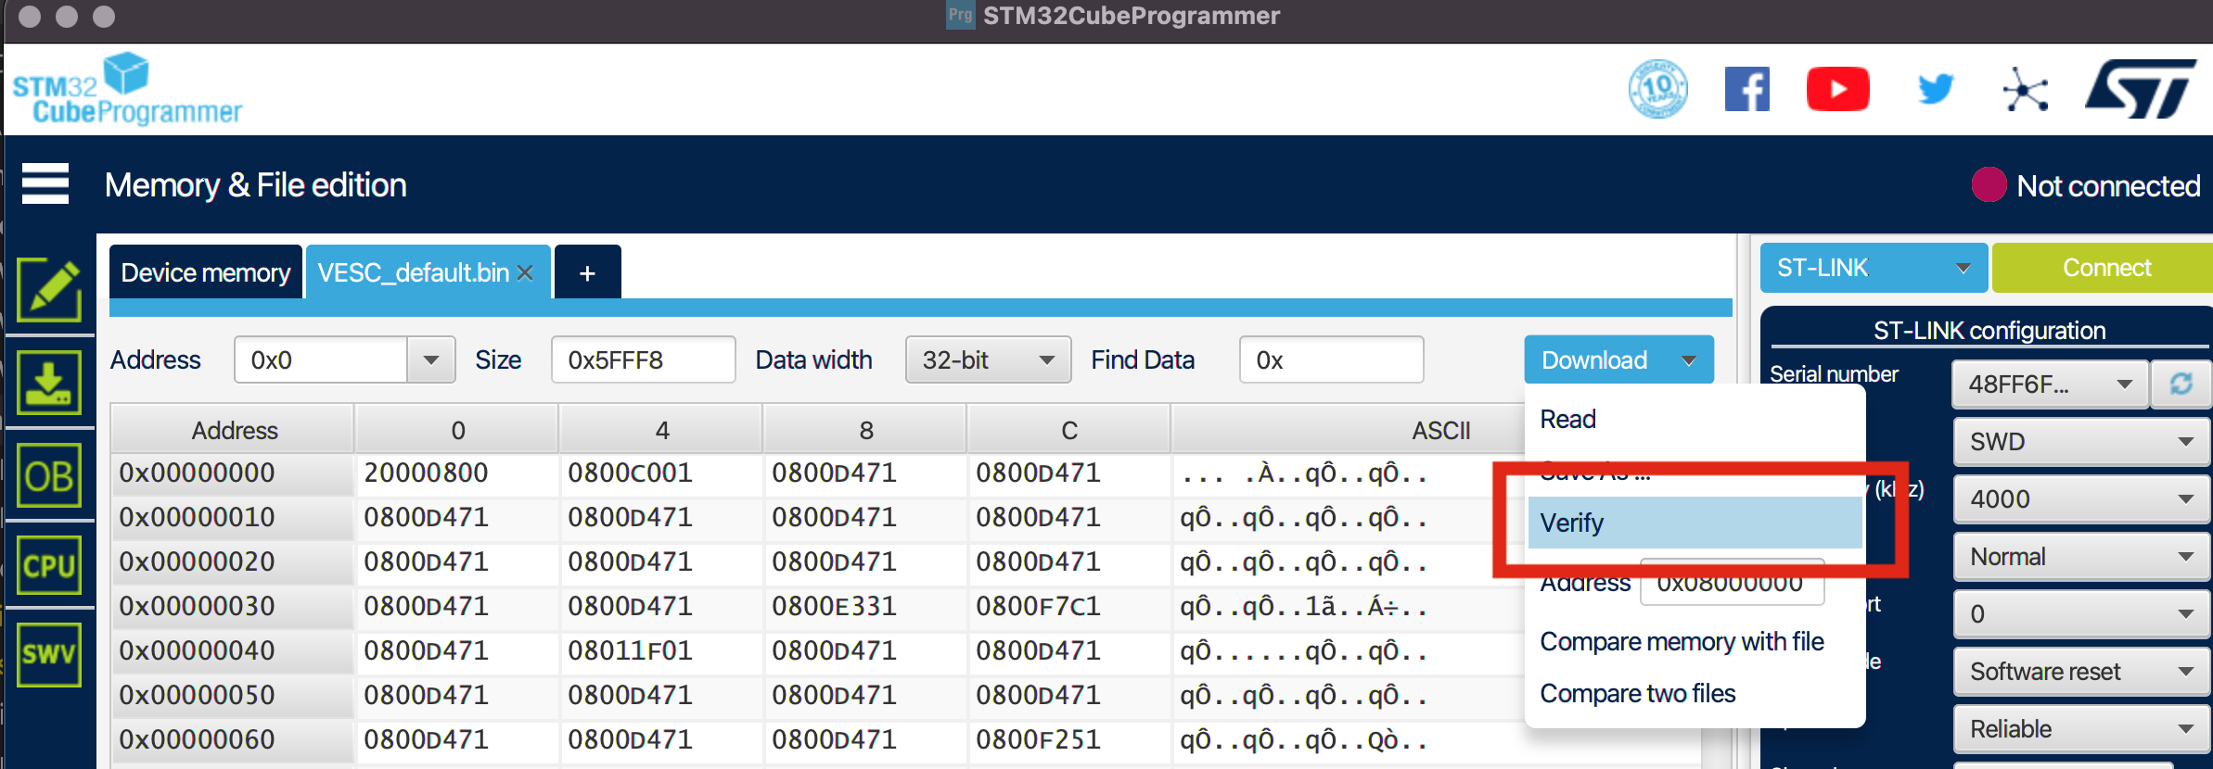Select cell 08011F01
This screenshot has height=769, width=2213.
pos(661,650)
